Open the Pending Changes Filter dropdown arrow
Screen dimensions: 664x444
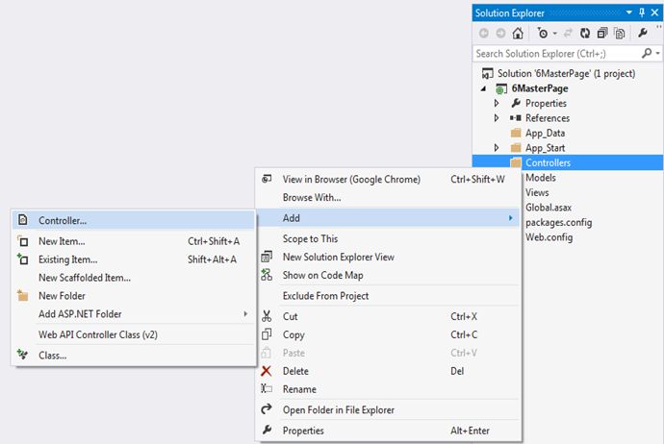tap(554, 34)
